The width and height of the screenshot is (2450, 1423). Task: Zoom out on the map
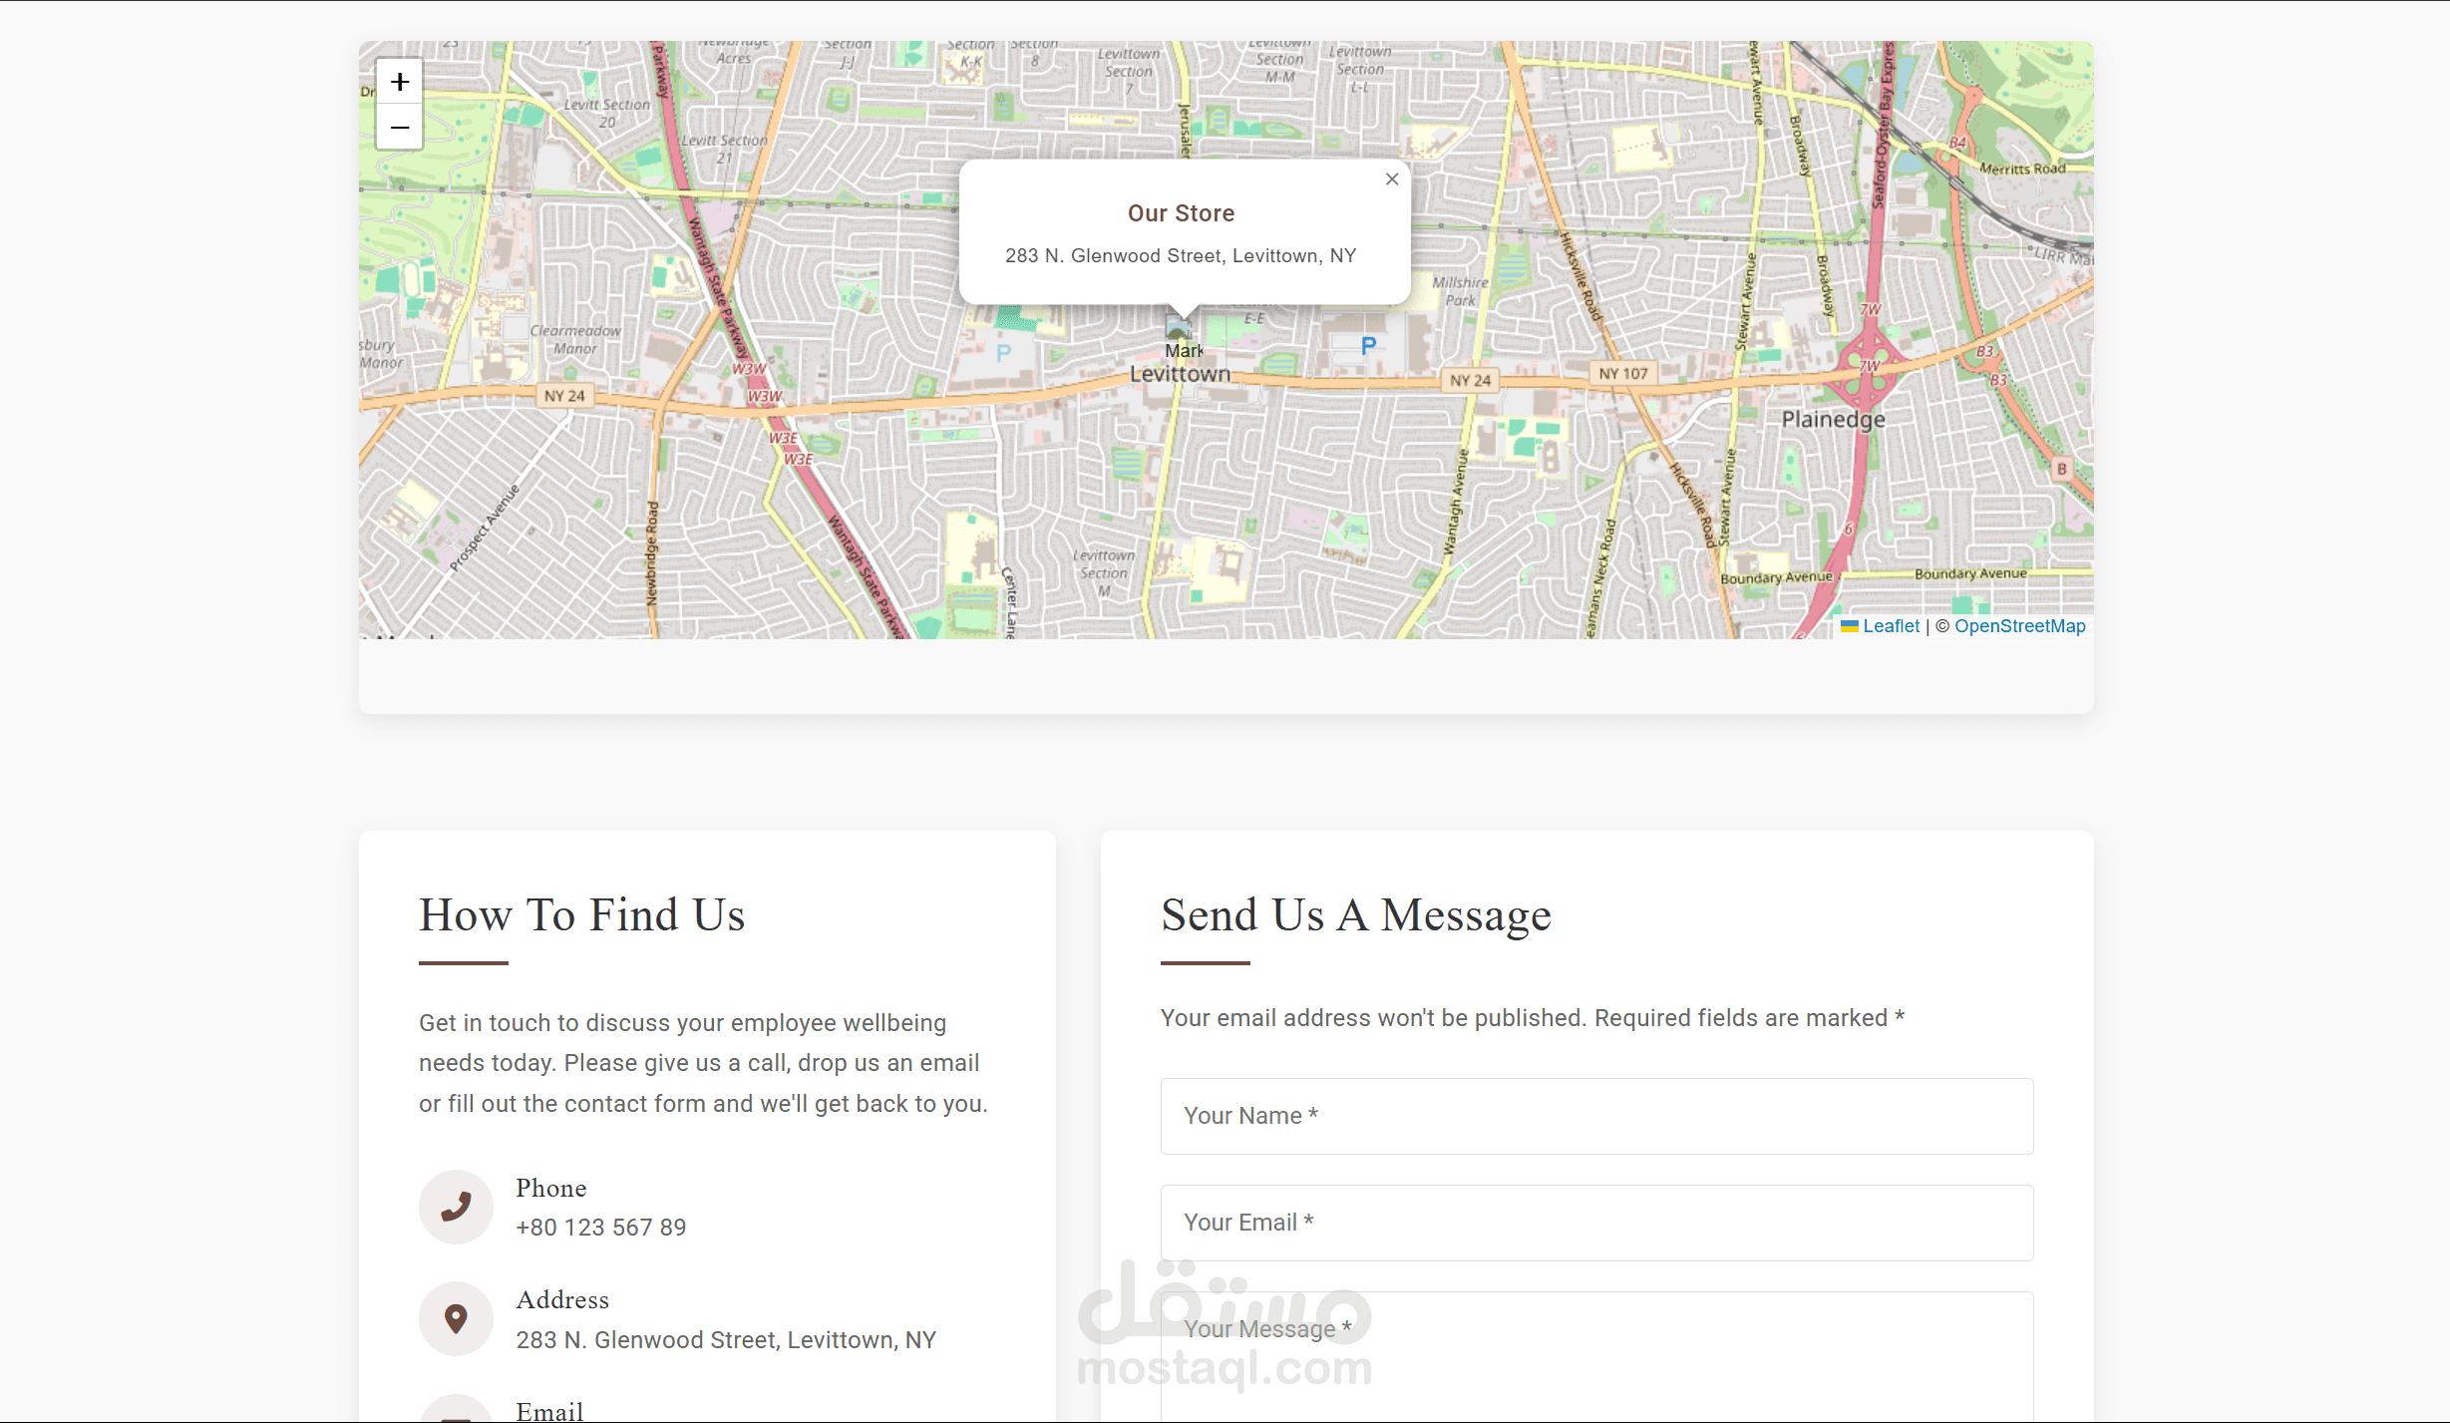[400, 128]
